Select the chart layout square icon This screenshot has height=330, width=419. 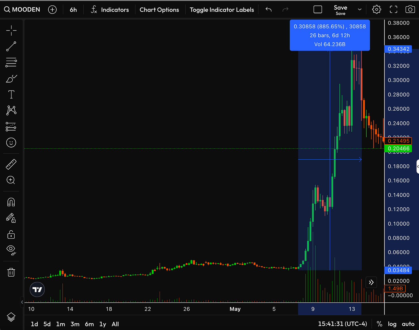[318, 9]
